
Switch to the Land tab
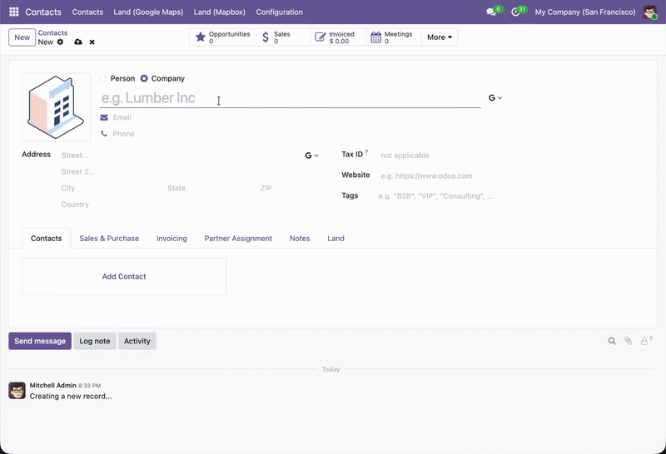point(335,239)
